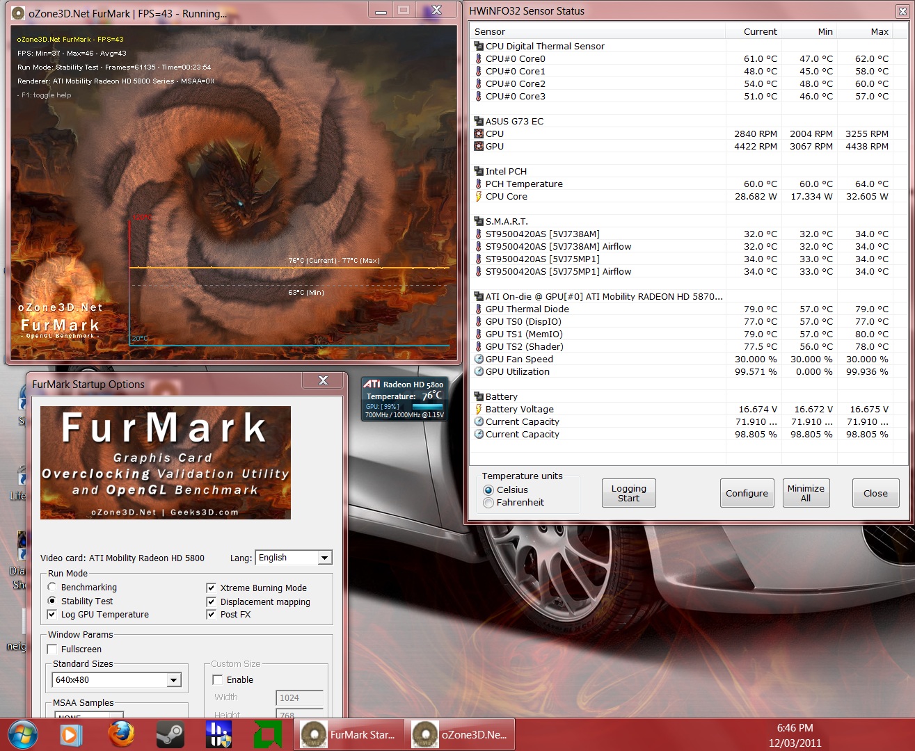Click the GPU usage bar in Radeon gadget

(x=427, y=407)
